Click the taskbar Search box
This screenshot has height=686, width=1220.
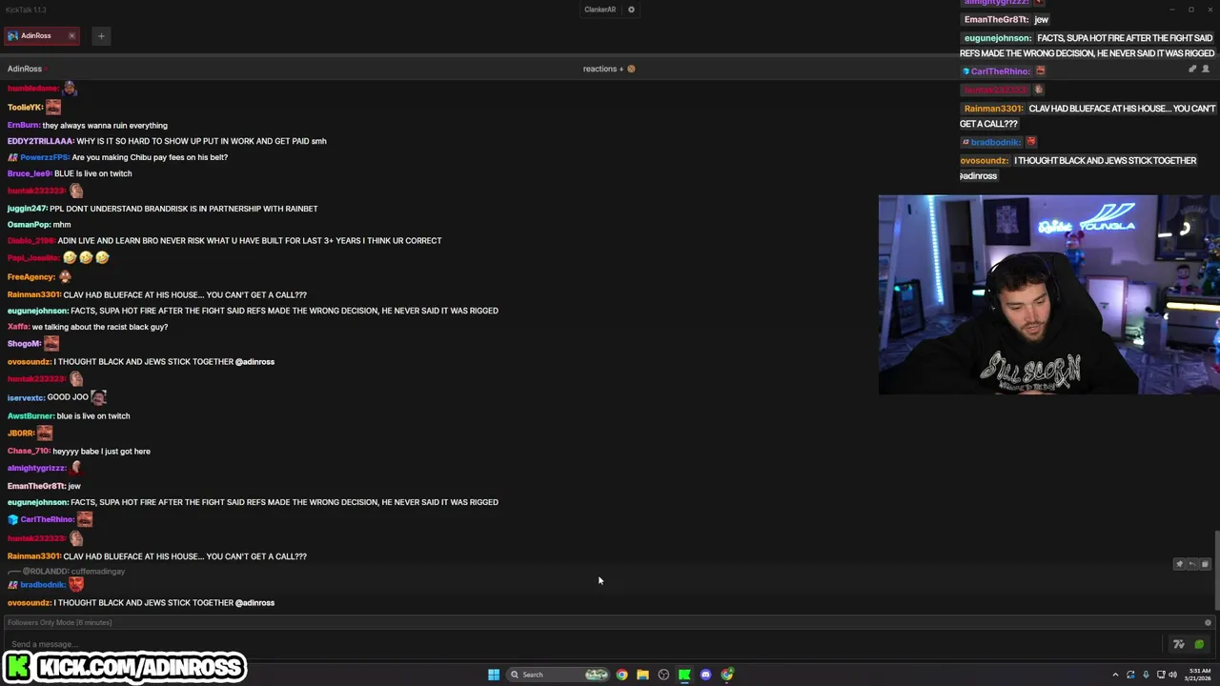click(559, 675)
